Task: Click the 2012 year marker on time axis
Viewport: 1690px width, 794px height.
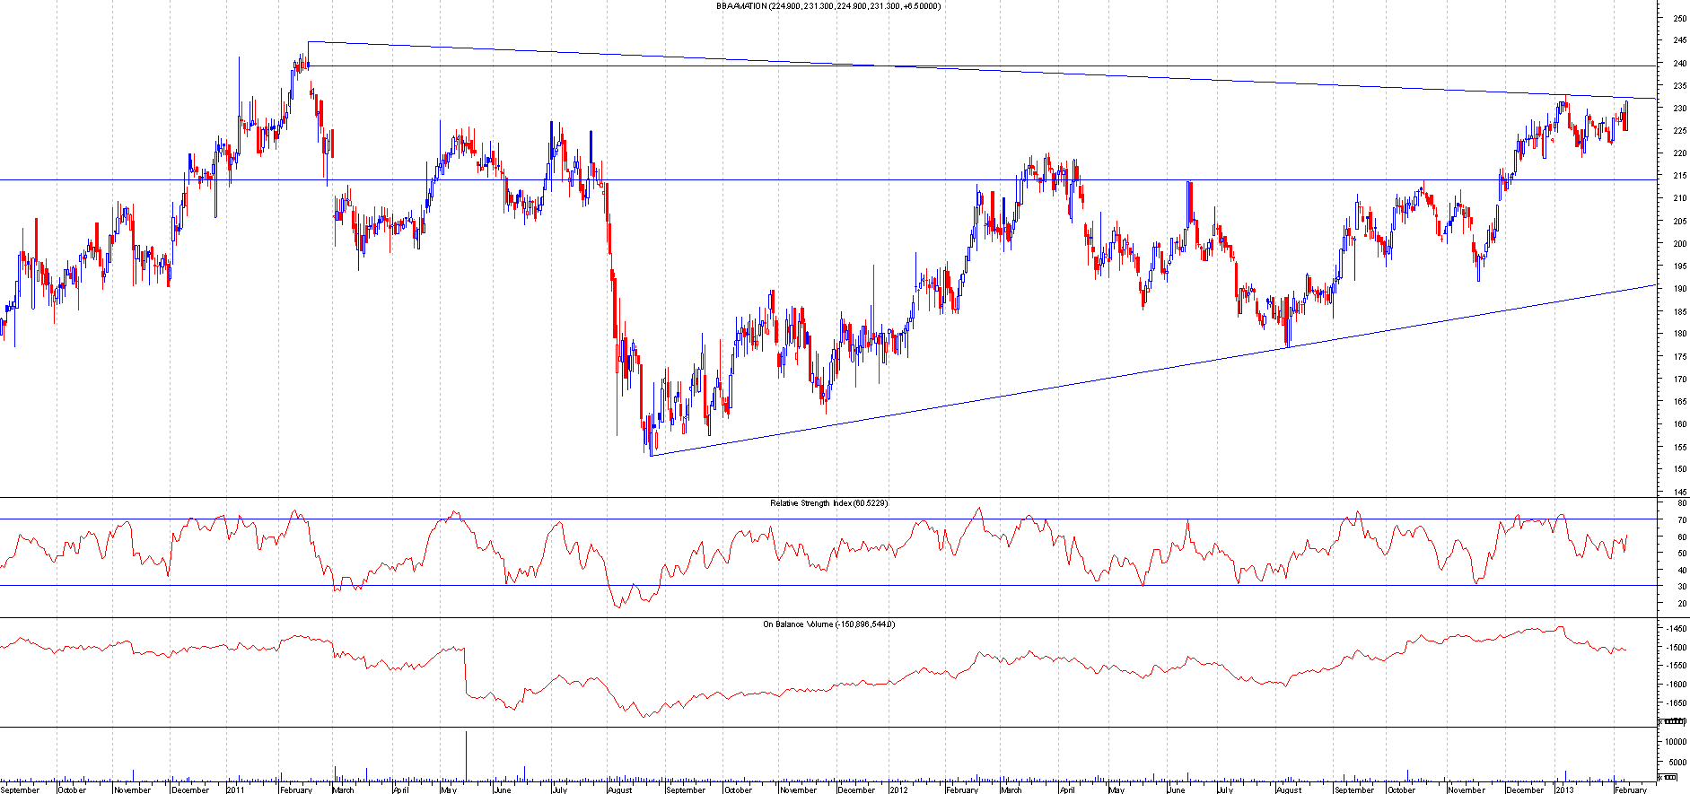Action: 899,790
